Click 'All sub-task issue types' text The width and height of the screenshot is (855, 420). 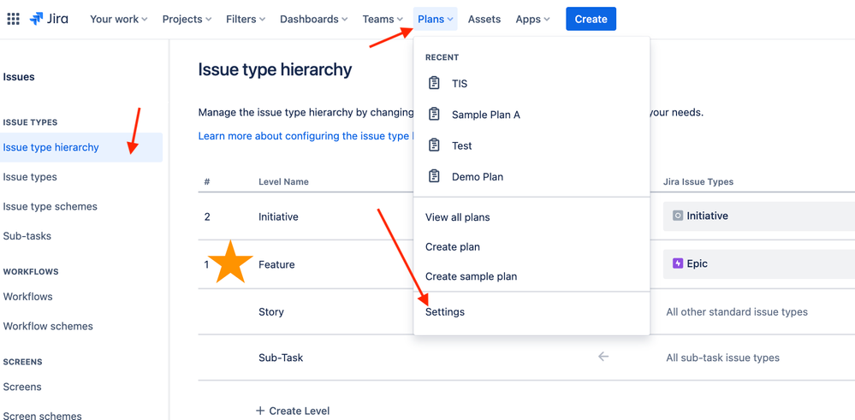(722, 358)
